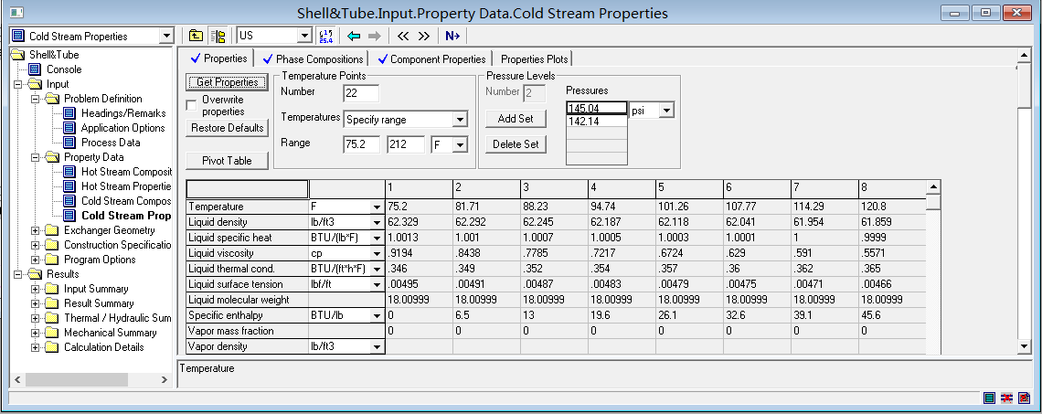1042x414 pixels.
Task: Click the Delete Set button
Action: tap(516, 144)
